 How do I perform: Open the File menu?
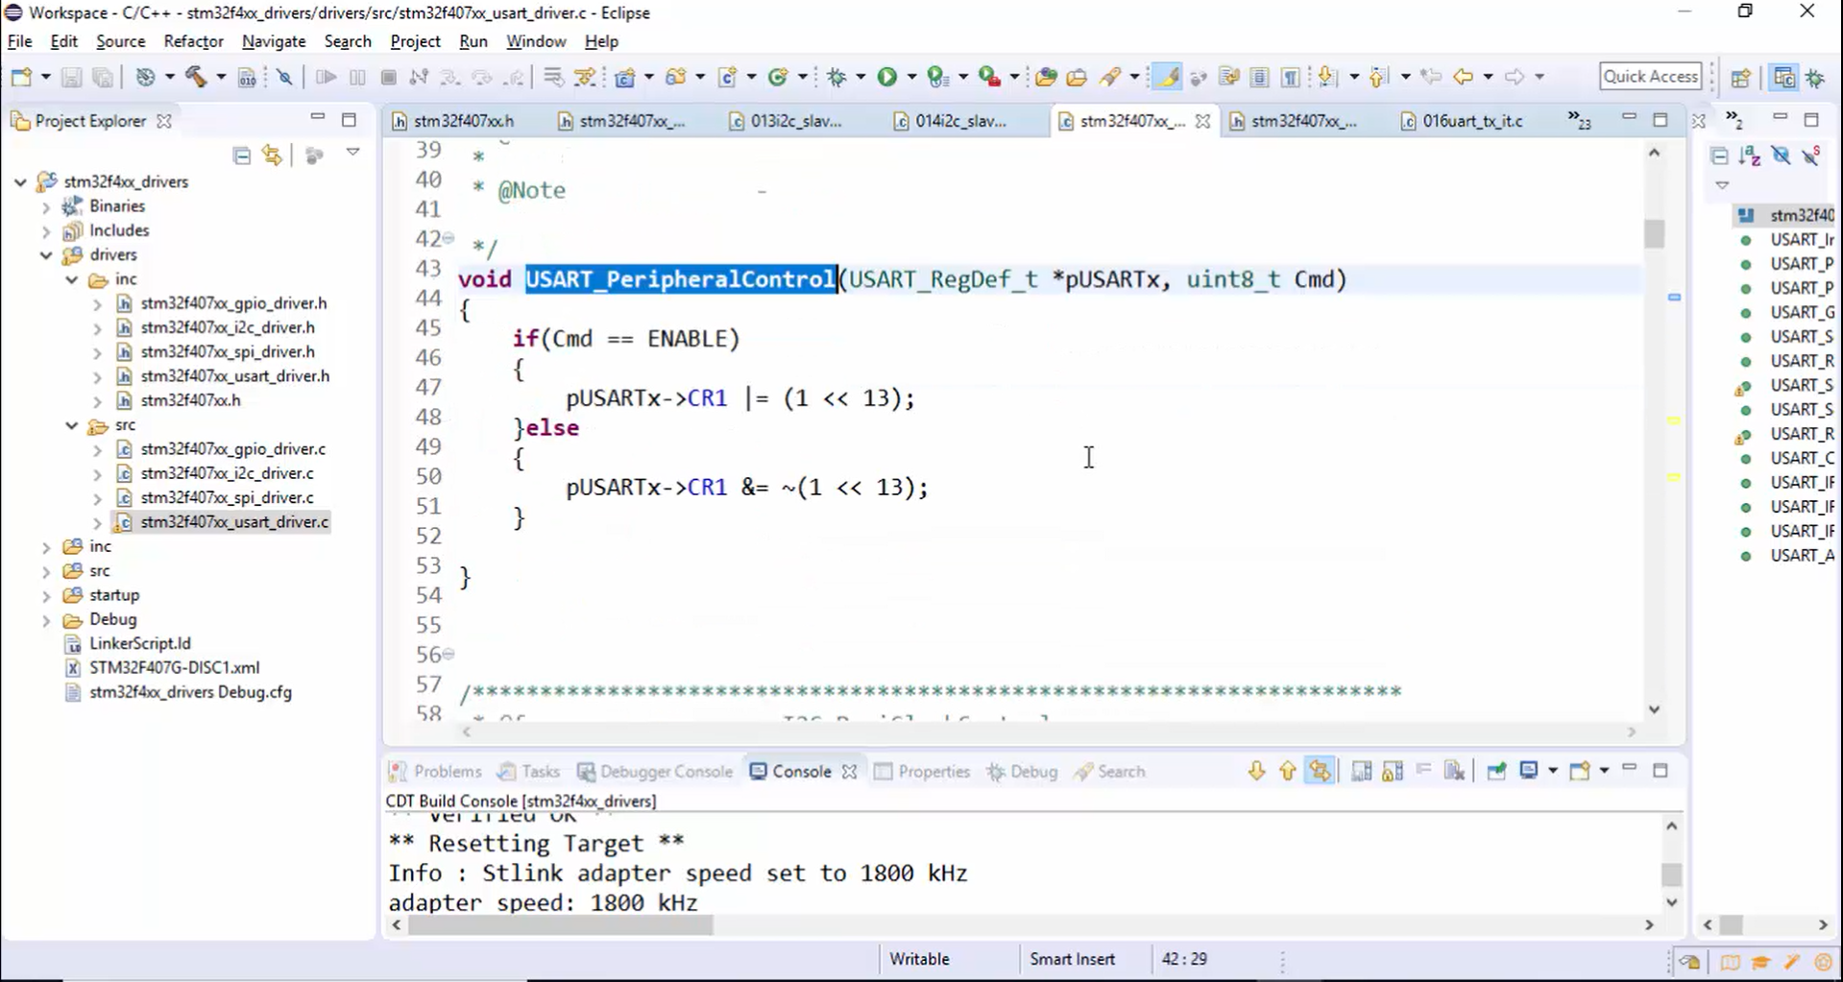pyautogui.click(x=19, y=41)
